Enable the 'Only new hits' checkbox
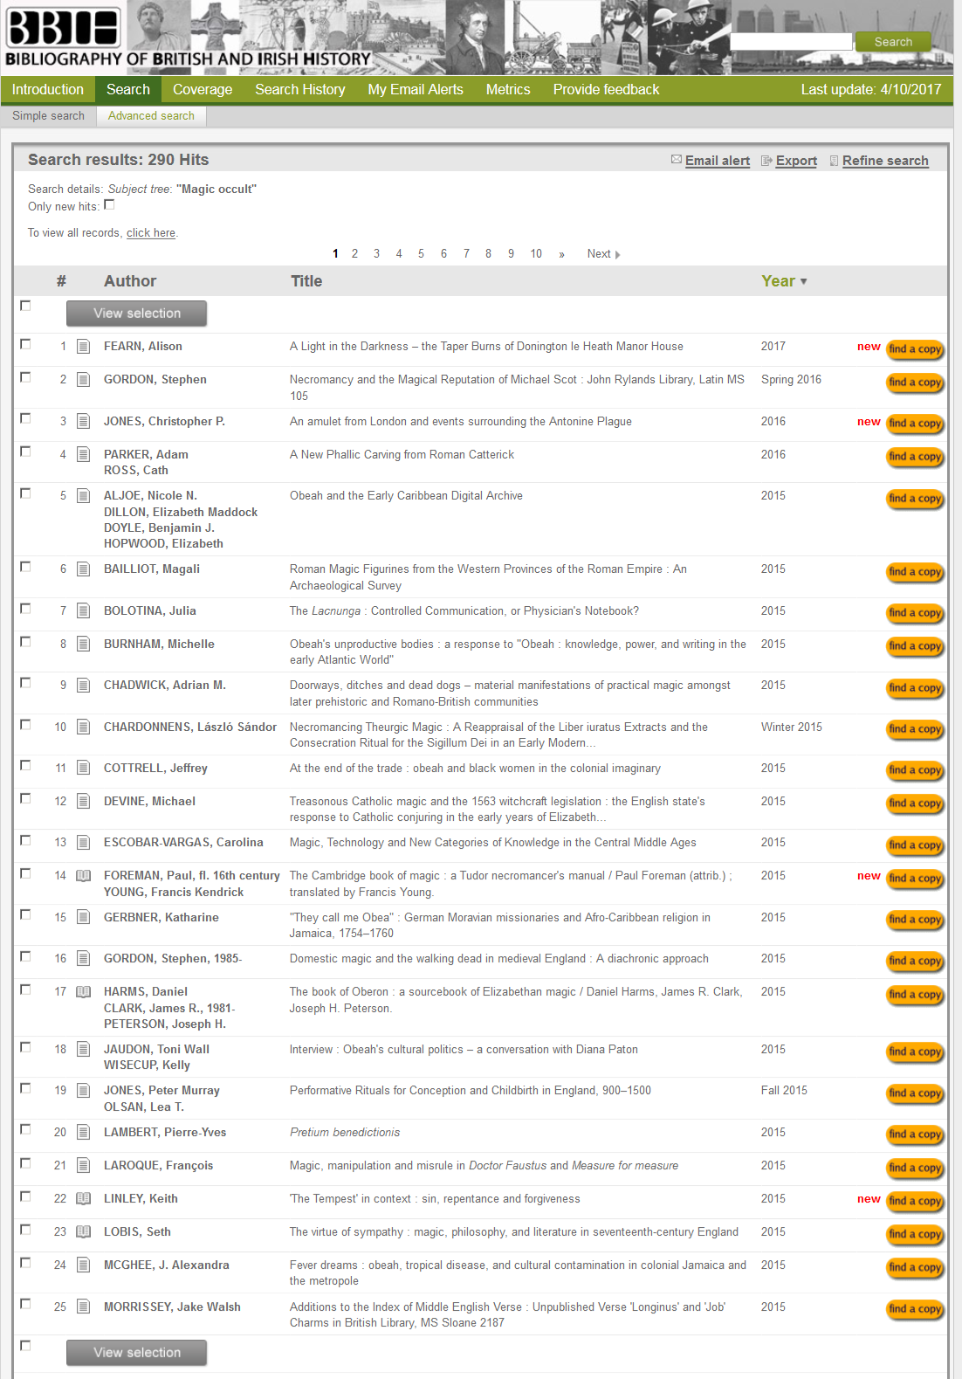 (109, 205)
